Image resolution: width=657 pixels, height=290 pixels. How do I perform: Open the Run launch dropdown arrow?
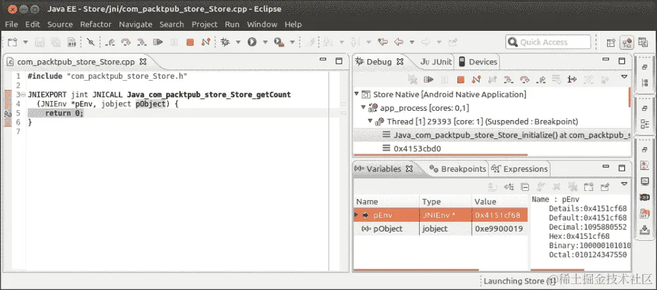point(265,42)
